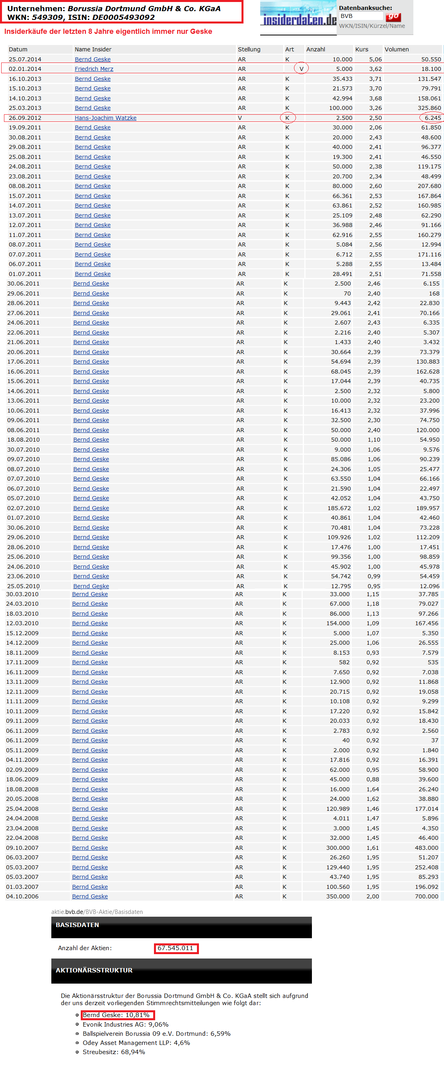Open Bernd Geske link in 16.10.2013 row
Image resolution: width=444 pixels, height=1072 pixels.
(x=93, y=79)
